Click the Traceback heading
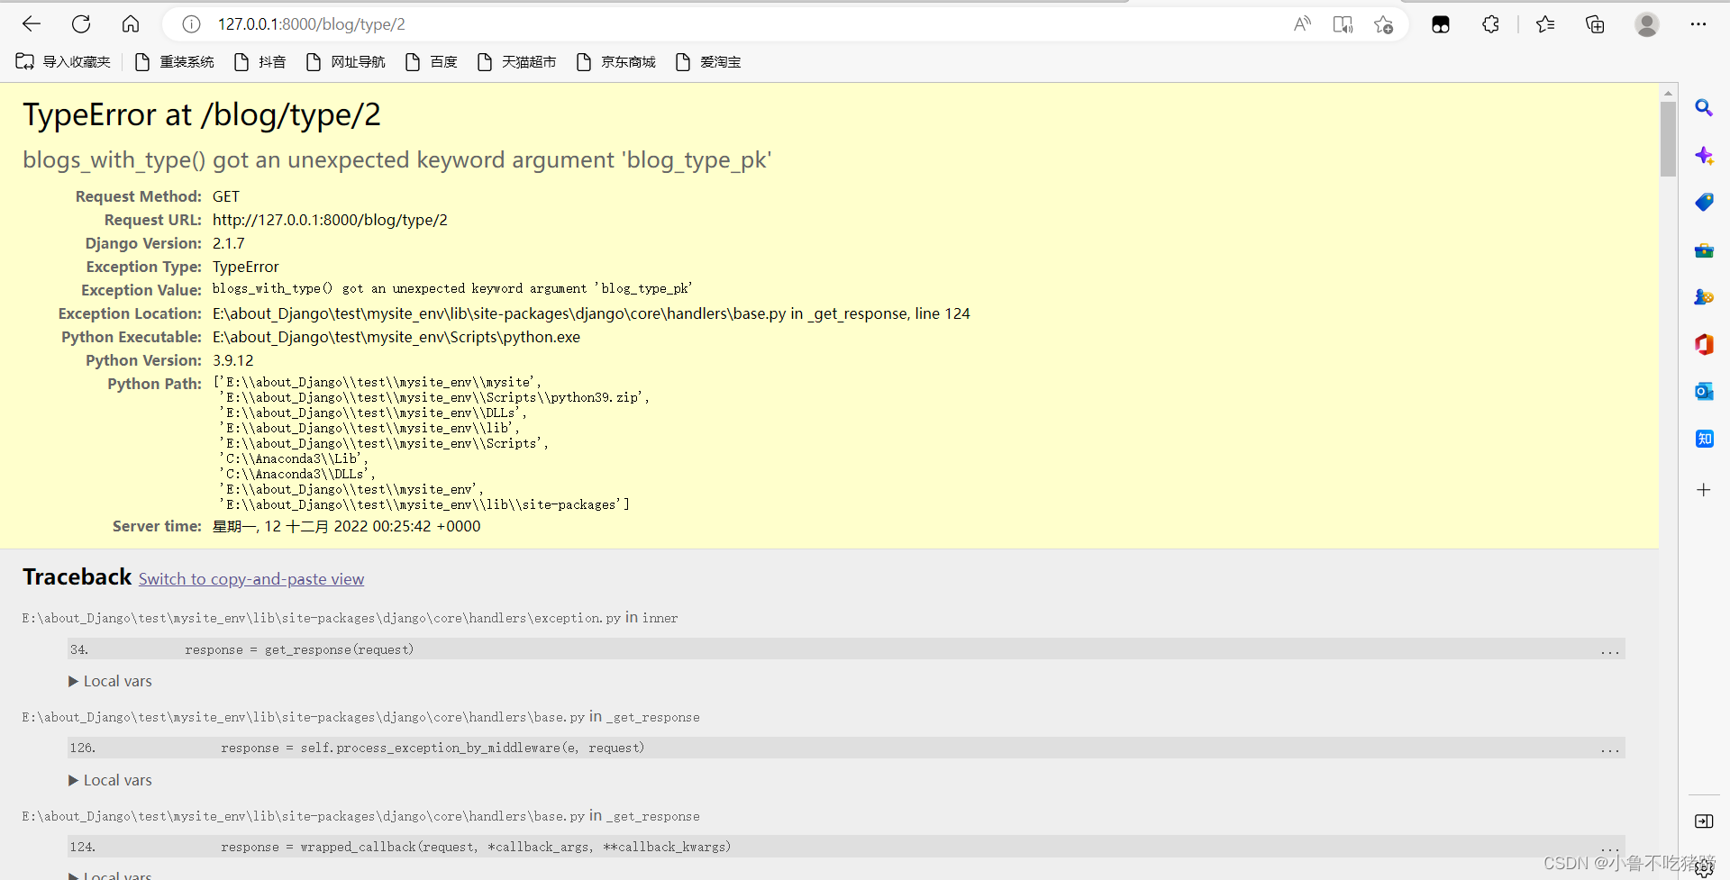The width and height of the screenshot is (1730, 880). point(77,577)
